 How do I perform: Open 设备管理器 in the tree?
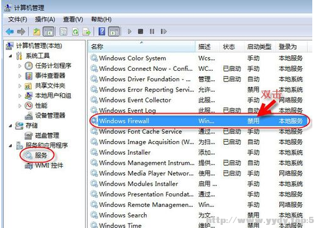point(50,116)
